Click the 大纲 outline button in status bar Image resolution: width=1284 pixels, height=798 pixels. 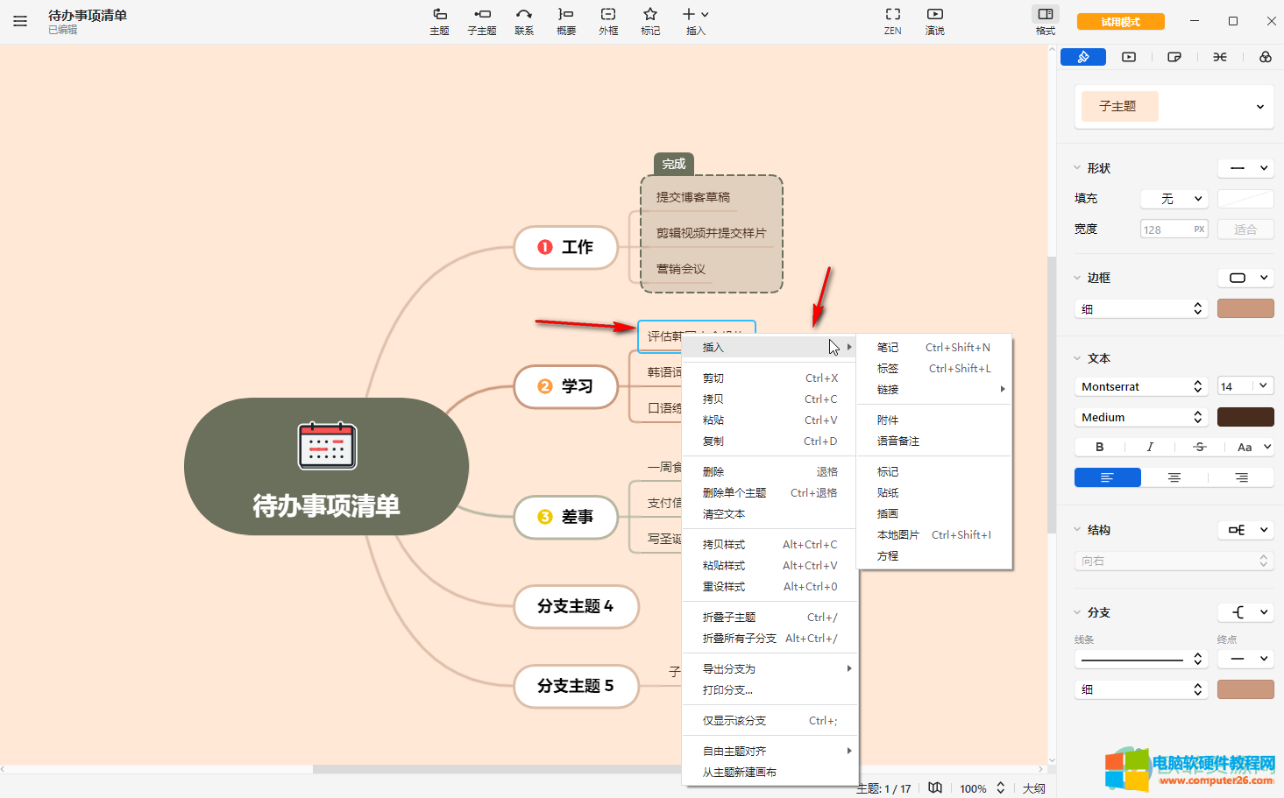click(1034, 788)
